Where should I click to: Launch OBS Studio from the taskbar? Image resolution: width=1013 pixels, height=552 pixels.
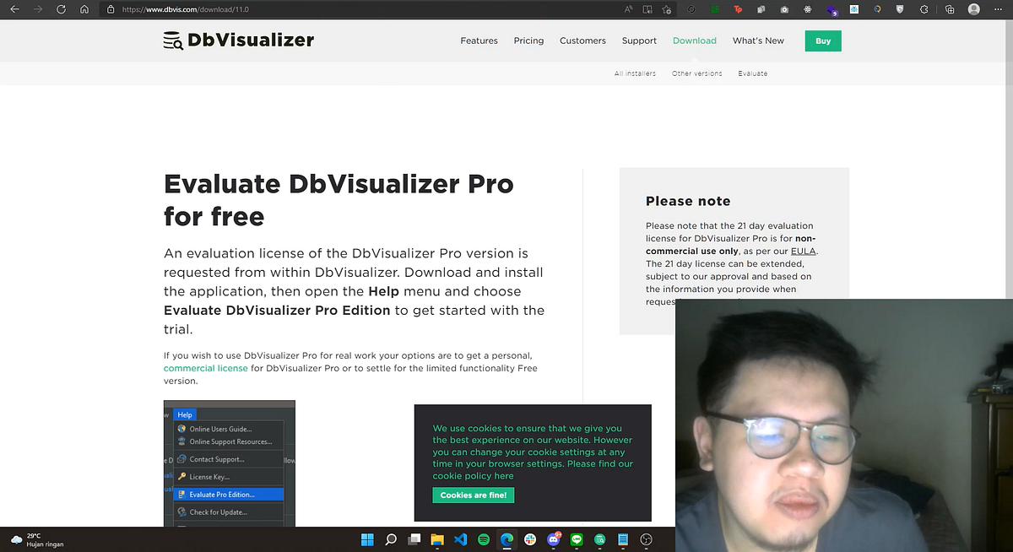645,539
